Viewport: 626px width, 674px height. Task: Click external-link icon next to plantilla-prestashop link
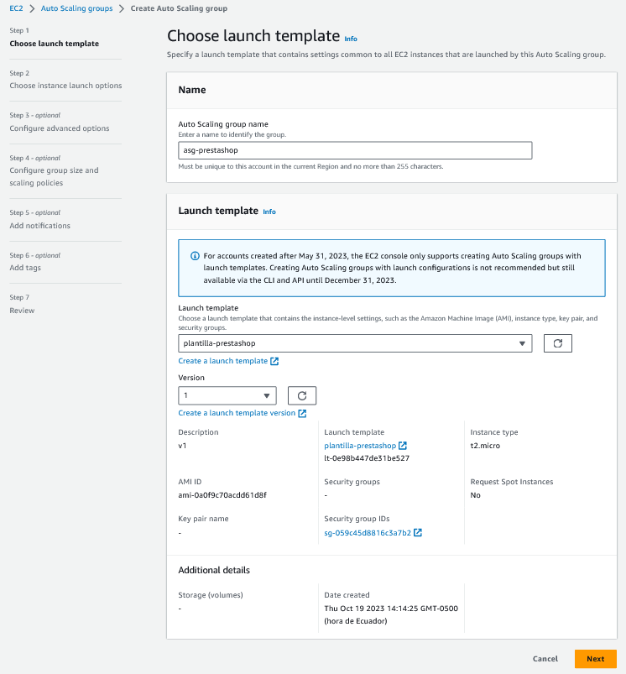[x=403, y=445]
